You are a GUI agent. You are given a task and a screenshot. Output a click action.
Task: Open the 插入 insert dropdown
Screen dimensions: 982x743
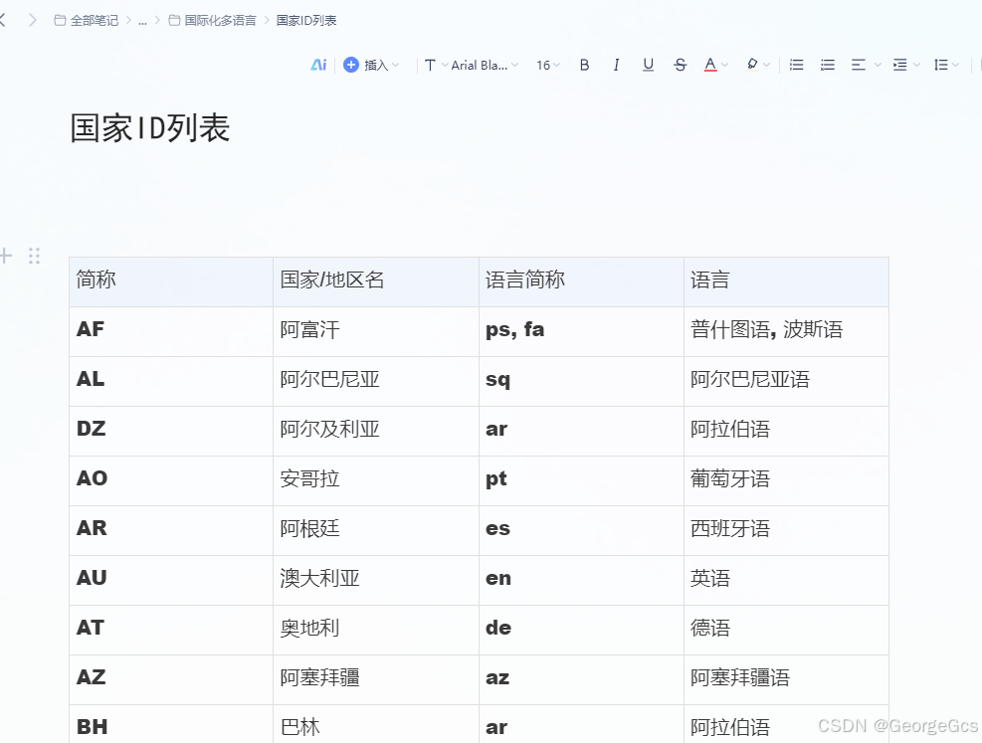coord(371,65)
